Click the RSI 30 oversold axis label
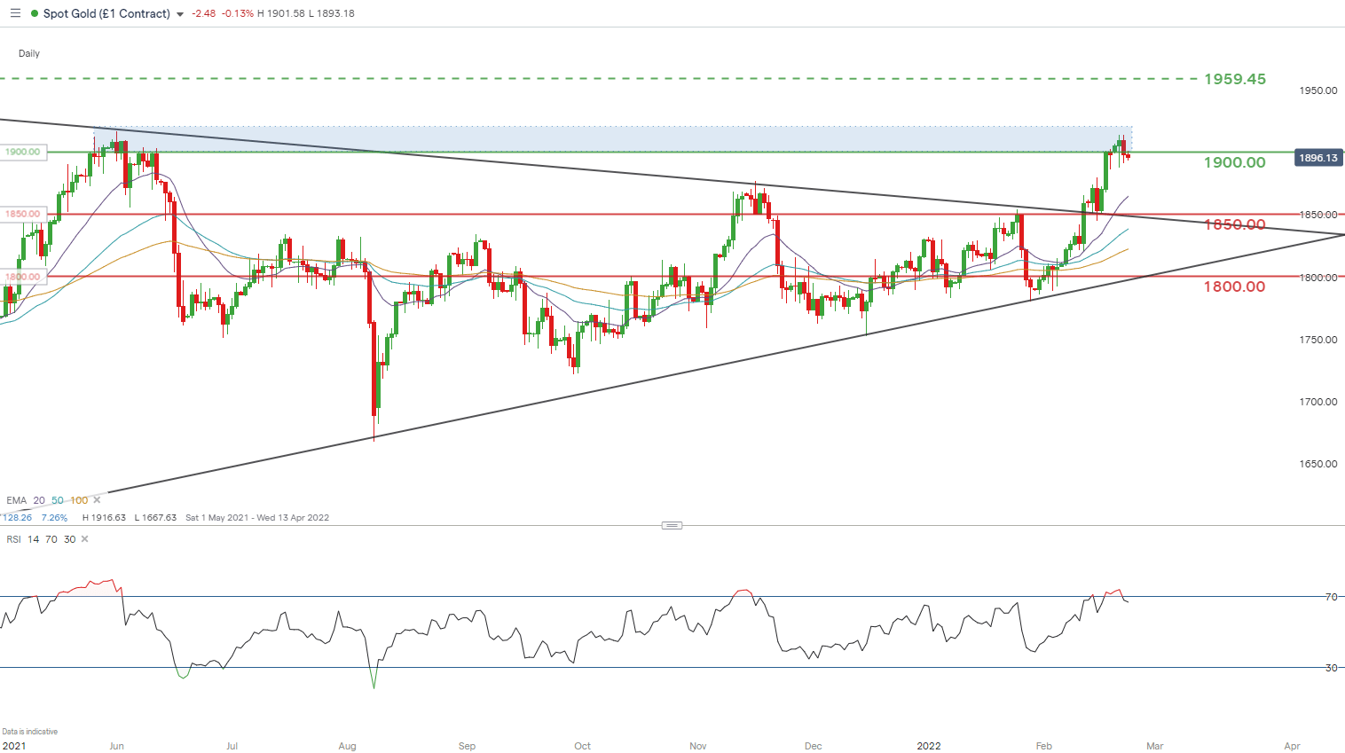1345x753 pixels. (x=1331, y=668)
